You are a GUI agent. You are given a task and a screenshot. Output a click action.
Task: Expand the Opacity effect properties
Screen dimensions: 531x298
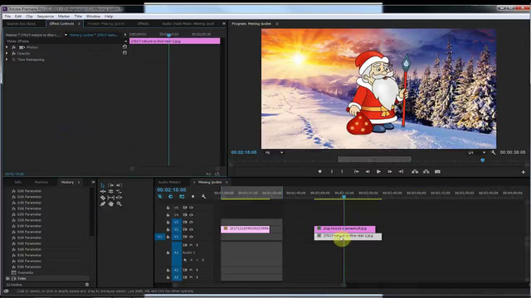7,53
